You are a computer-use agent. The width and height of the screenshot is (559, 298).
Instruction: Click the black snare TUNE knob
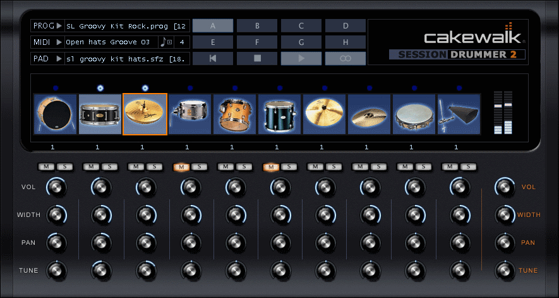pos(101,271)
